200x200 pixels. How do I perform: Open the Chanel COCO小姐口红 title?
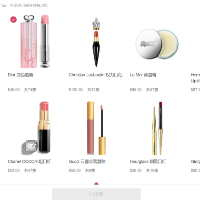coord(30,161)
